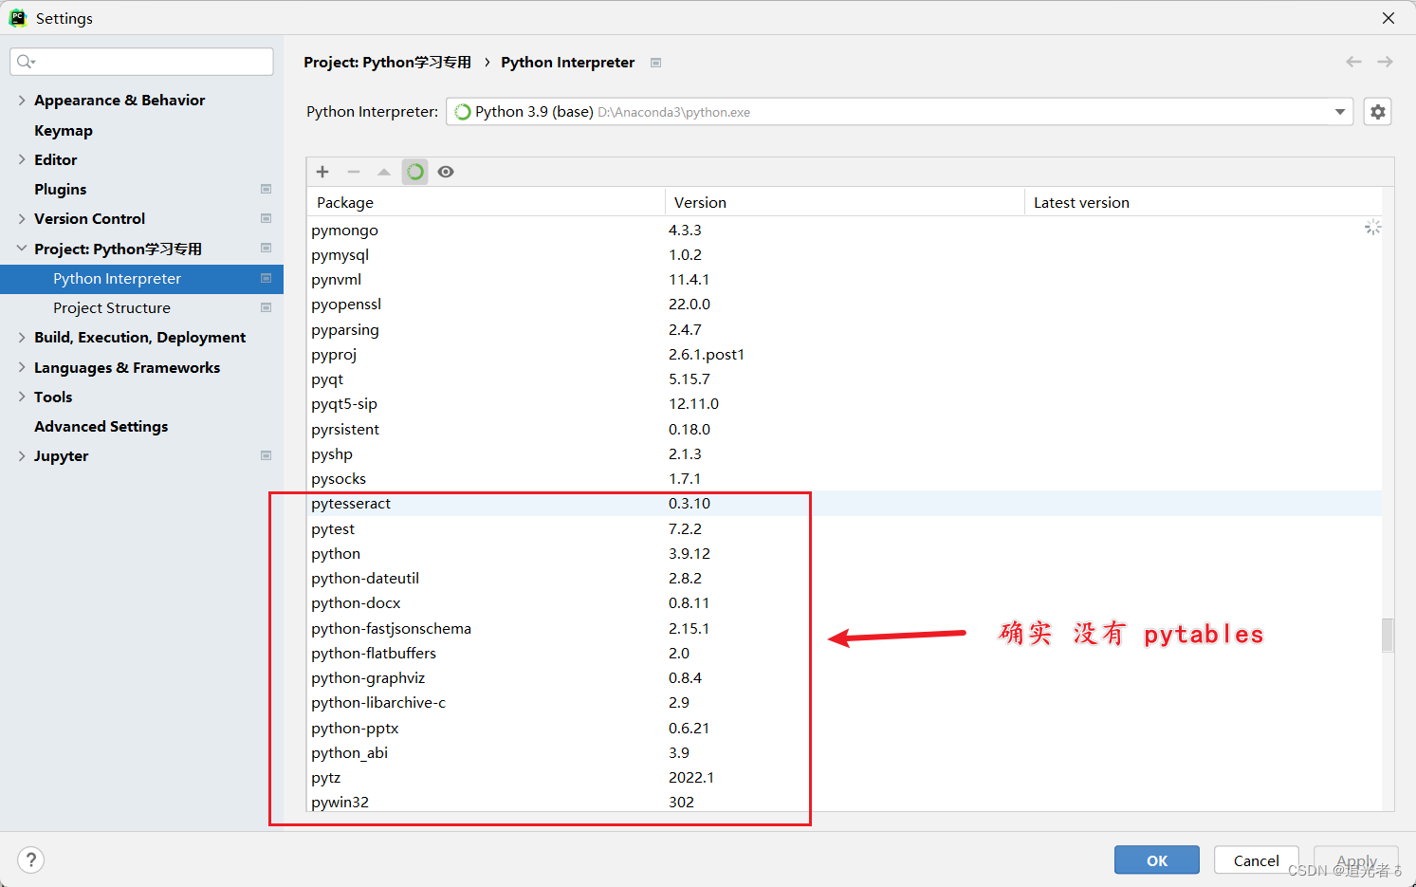
Task: Click the project-level icon next to Version Control
Action: coord(266,218)
